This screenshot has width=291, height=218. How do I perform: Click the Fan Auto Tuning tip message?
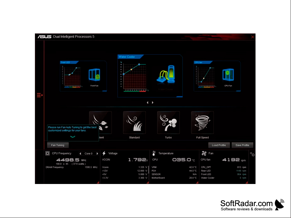72,129
